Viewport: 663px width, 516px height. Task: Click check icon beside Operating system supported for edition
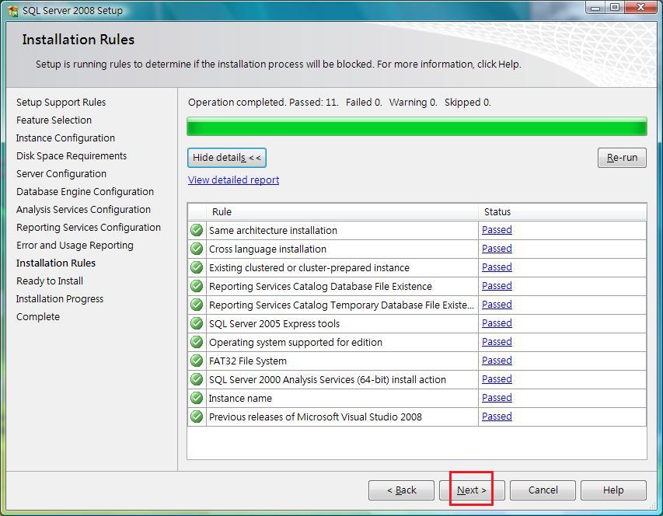coord(197,342)
